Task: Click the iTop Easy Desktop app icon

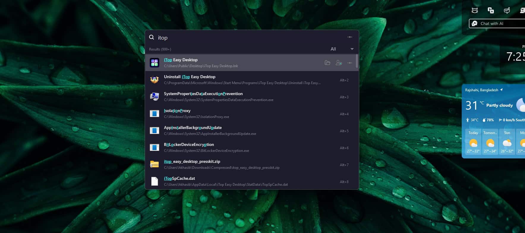Action: [x=154, y=63]
